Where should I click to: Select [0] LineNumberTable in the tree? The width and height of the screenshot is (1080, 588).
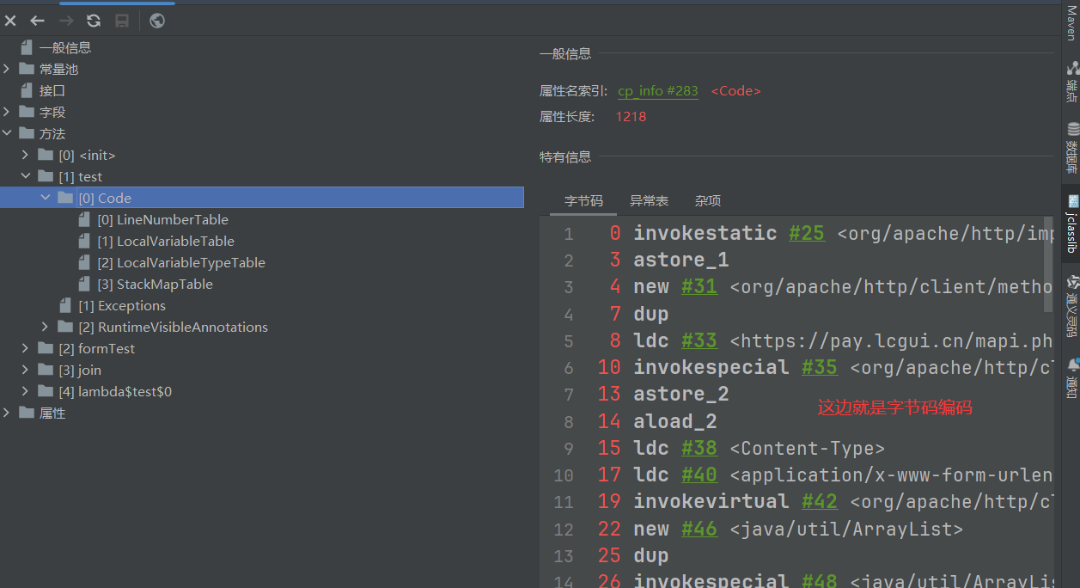pos(162,219)
